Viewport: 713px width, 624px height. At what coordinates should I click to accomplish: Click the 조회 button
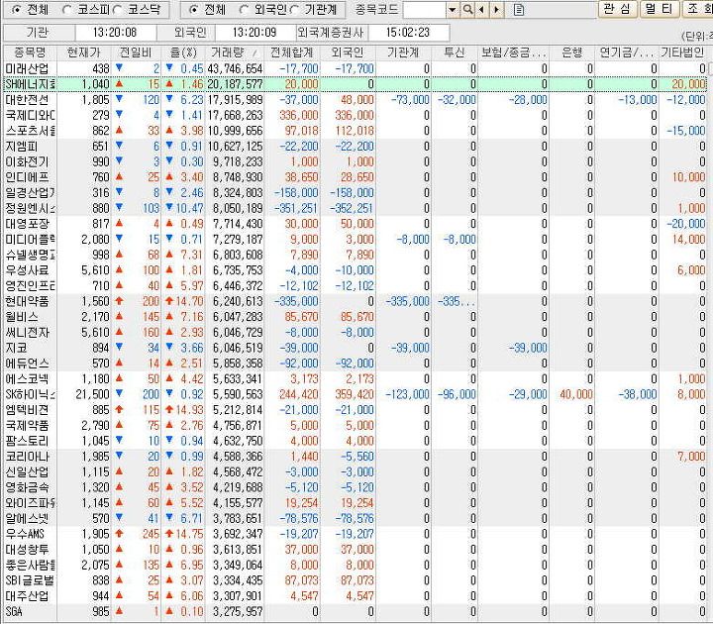click(698, 9)
